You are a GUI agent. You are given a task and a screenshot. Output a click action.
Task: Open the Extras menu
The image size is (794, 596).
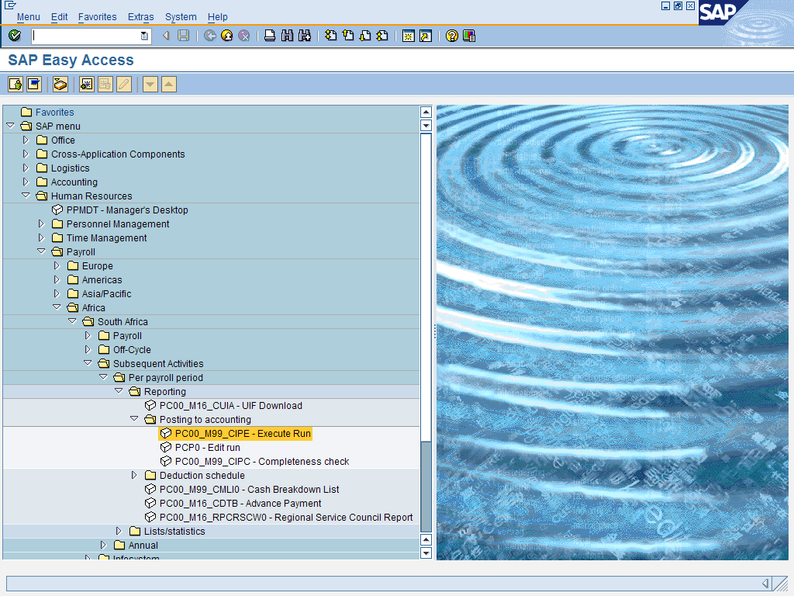[140, 16]
